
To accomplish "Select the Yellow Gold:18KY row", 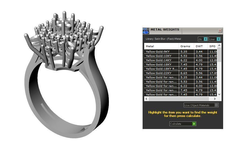I will tap(181, 65).
